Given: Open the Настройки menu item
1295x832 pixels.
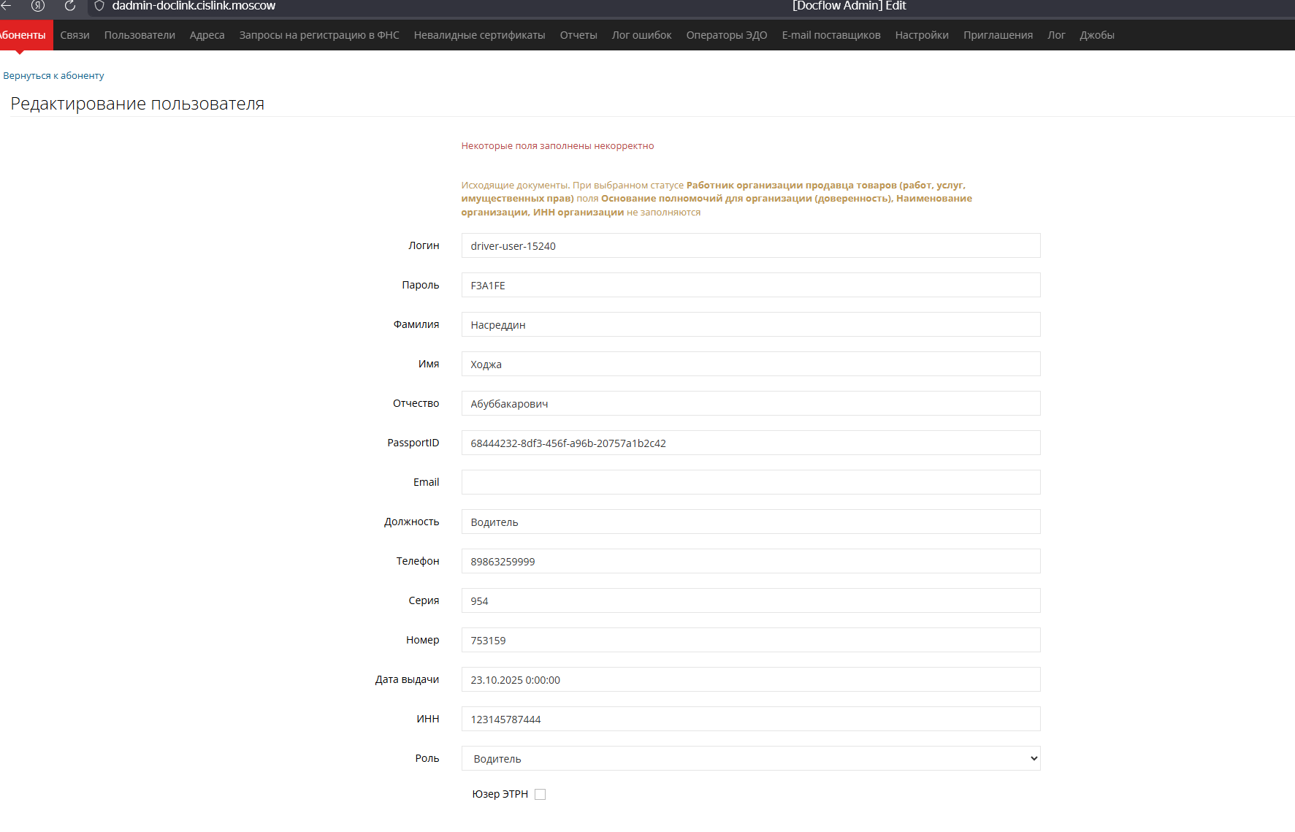Looking at the screenshot, I should 922,35.
